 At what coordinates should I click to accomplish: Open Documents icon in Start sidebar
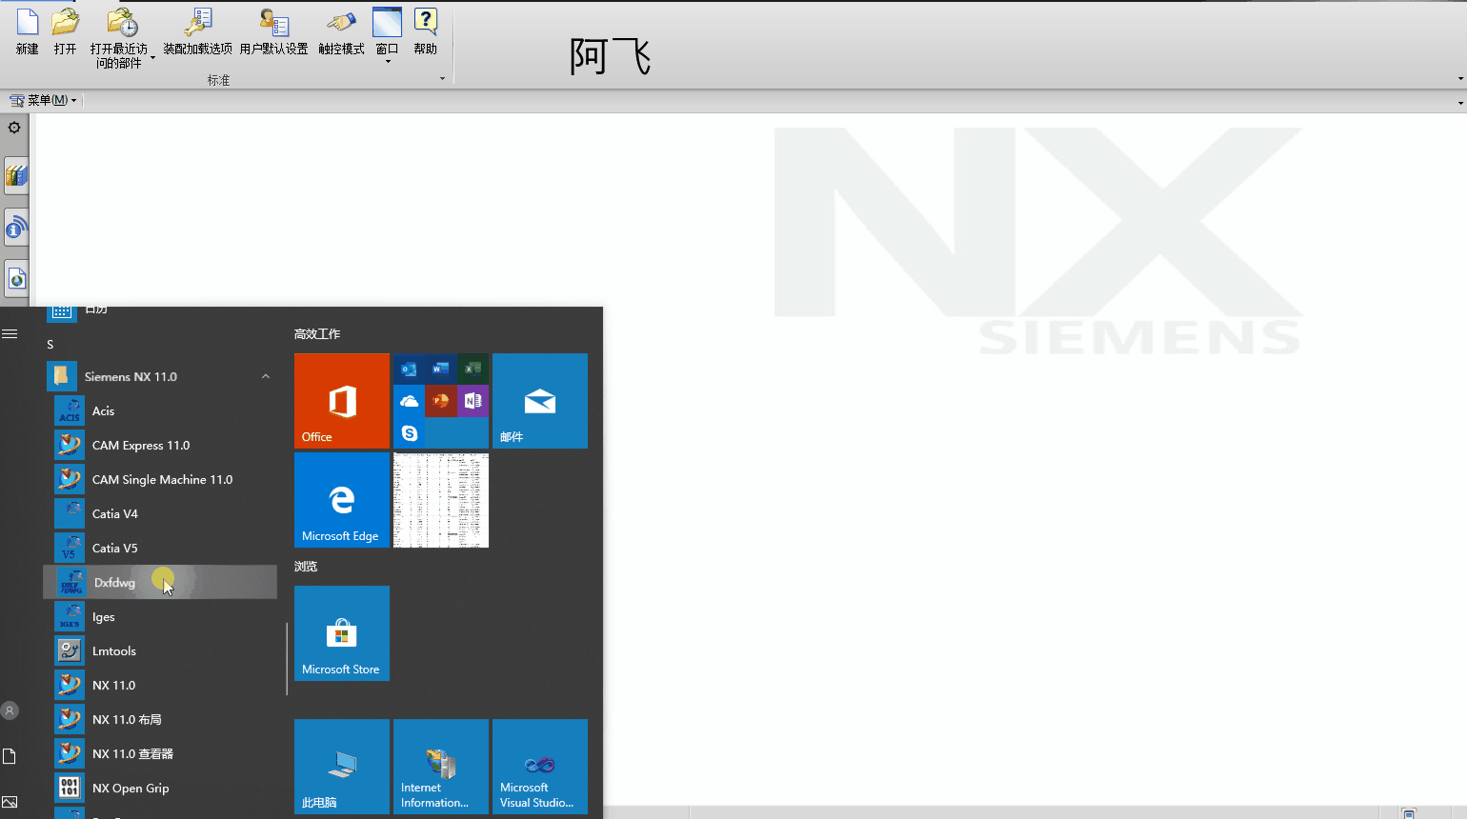[10, 756]
